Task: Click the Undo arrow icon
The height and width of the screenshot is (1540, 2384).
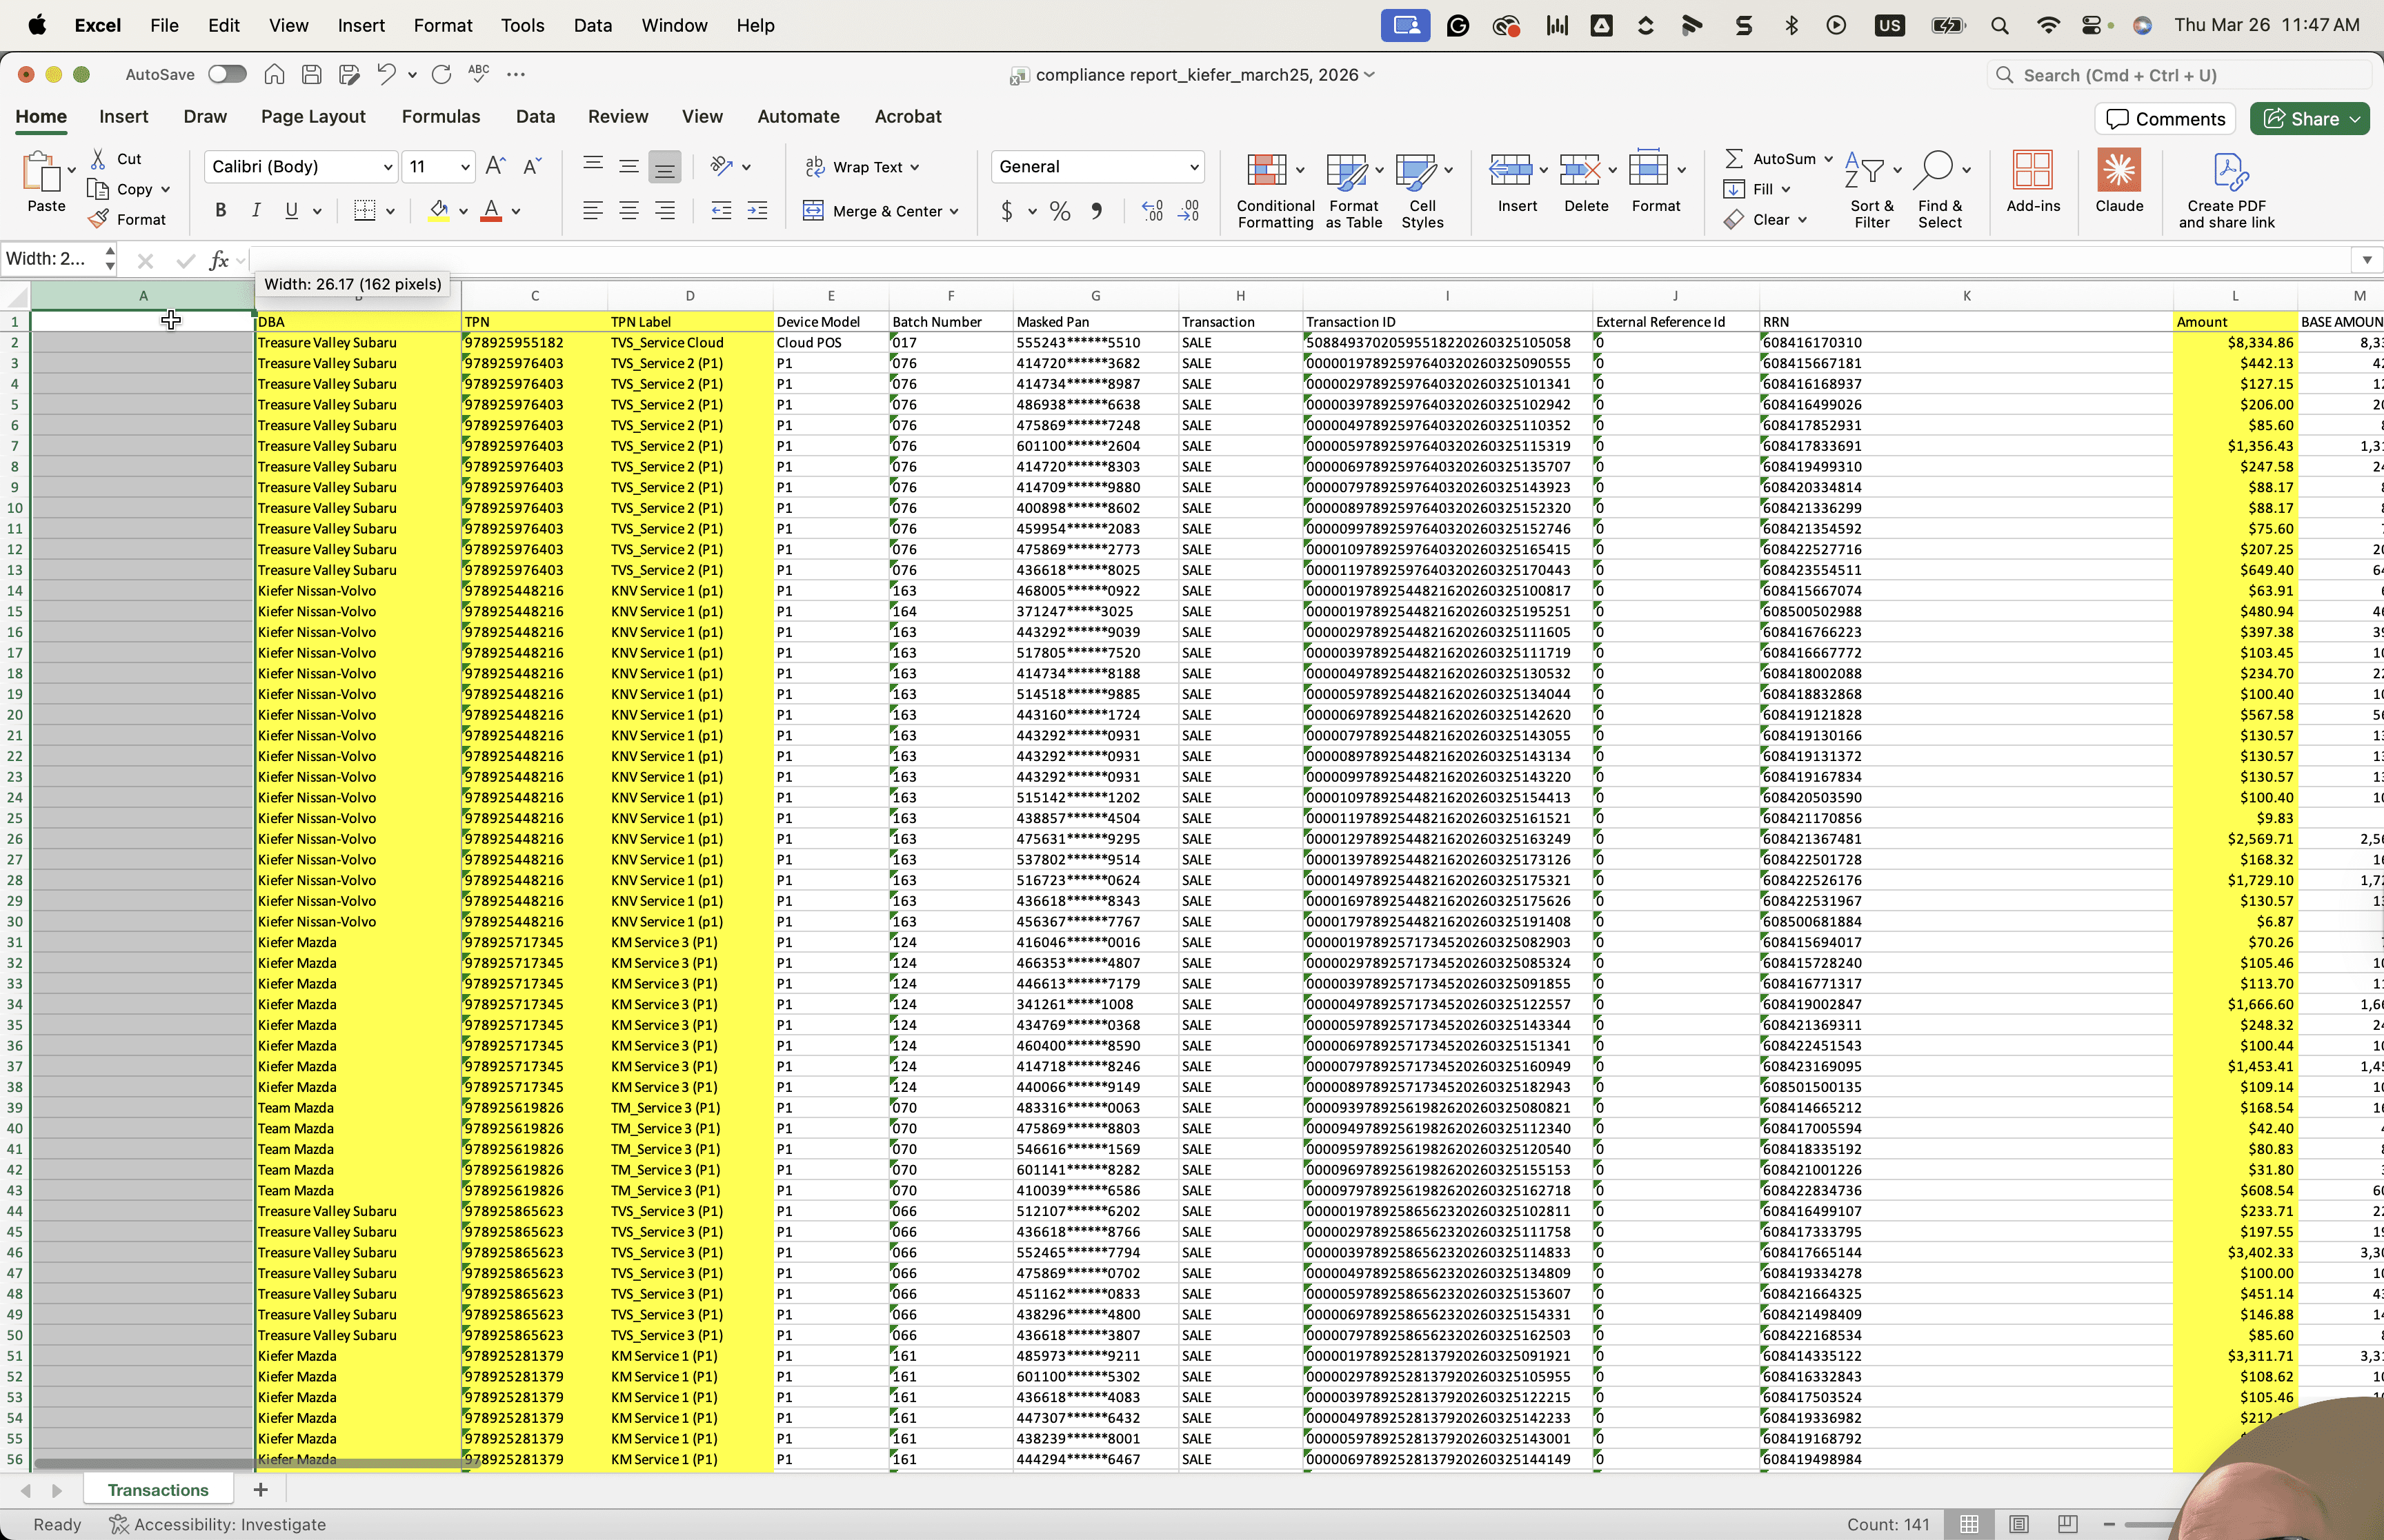Action: coord(386,74)
